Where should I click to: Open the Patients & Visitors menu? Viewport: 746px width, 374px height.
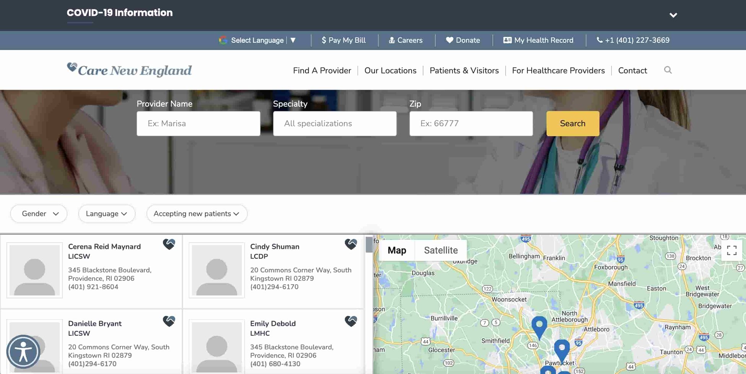pos(464,70)
